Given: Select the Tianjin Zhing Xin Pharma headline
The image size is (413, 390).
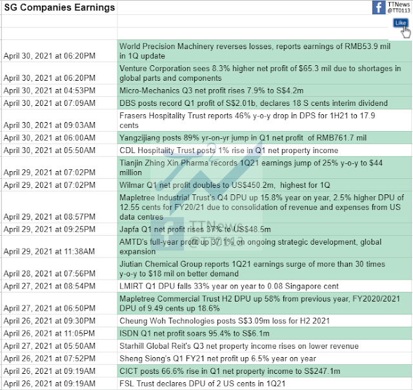Looking at the screenshot, I should pyautogui.click(x=264, y=168).
